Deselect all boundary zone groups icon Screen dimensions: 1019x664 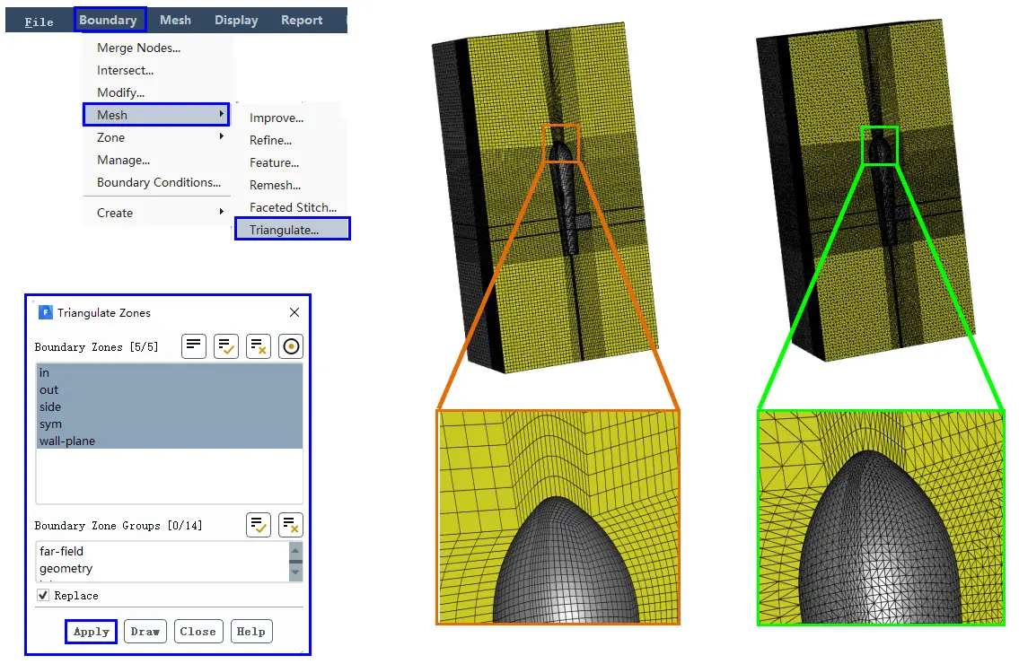(x=291, y=524)
